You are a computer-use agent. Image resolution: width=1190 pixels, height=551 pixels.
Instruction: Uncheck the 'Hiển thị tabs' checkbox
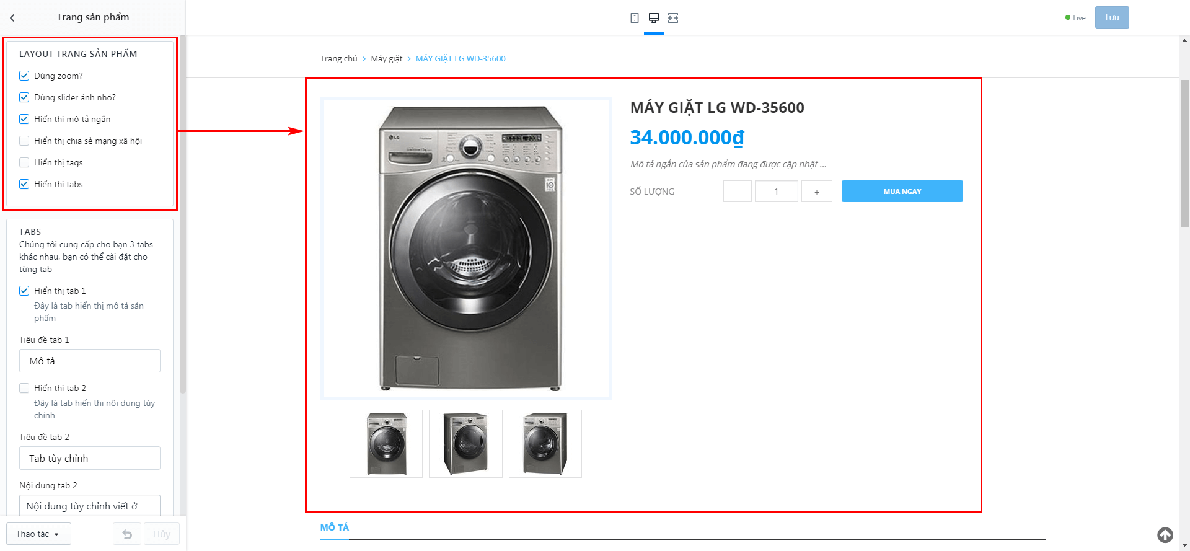[x=24, y=184]
